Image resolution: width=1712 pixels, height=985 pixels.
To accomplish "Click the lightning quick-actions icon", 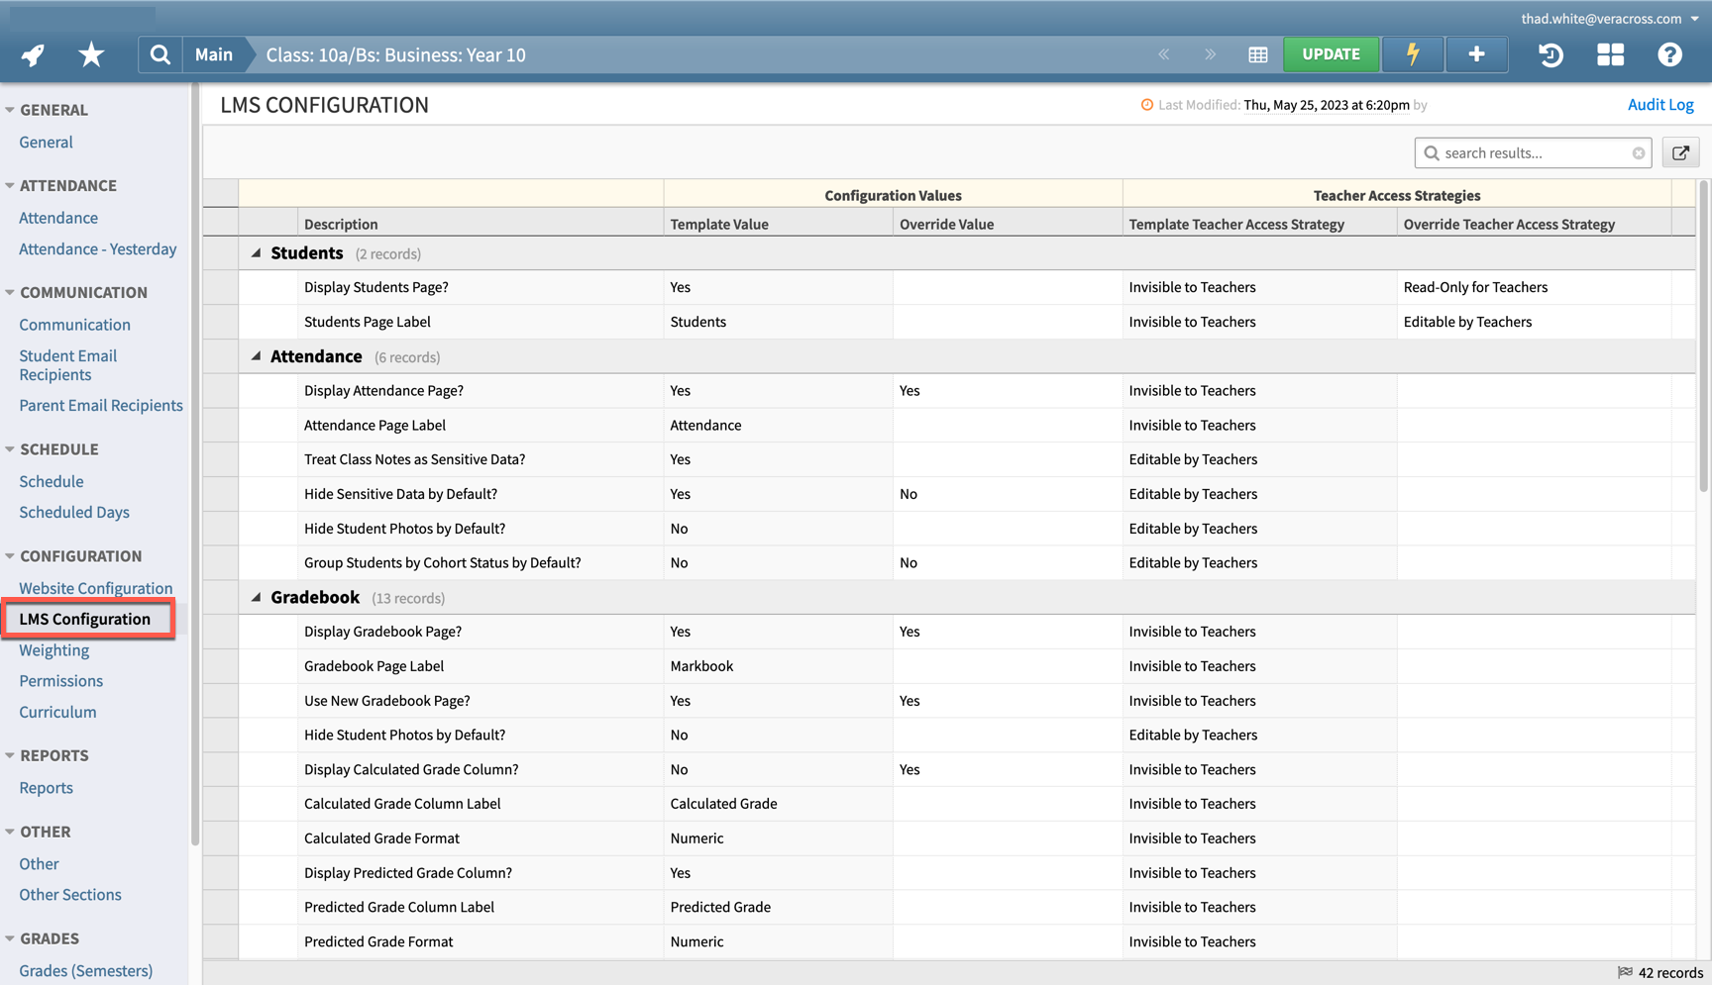I will click(1412, 54).
